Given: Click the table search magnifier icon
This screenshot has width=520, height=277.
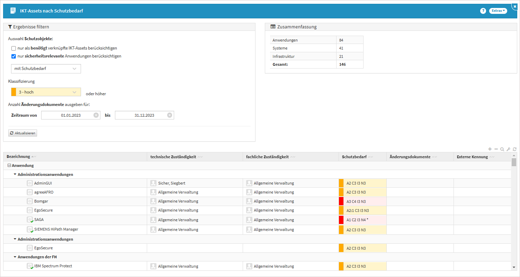Looking at the screenshot, I should click(502, 149).
